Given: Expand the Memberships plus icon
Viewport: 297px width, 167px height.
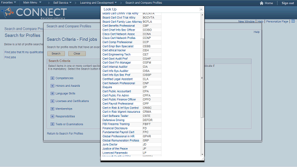Looking at the screenshot, I should tap(52, 109).
